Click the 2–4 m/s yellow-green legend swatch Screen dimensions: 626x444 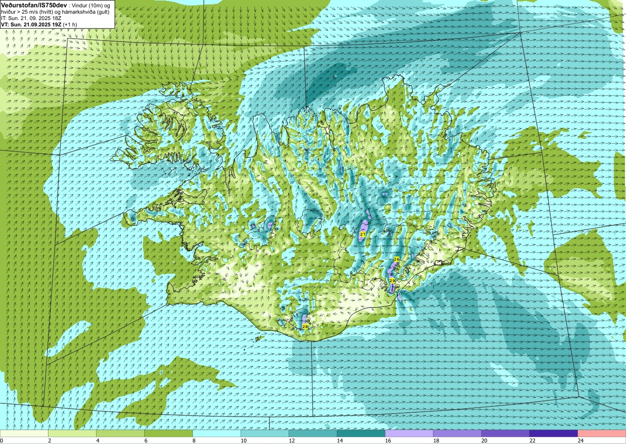pos(72,433)
